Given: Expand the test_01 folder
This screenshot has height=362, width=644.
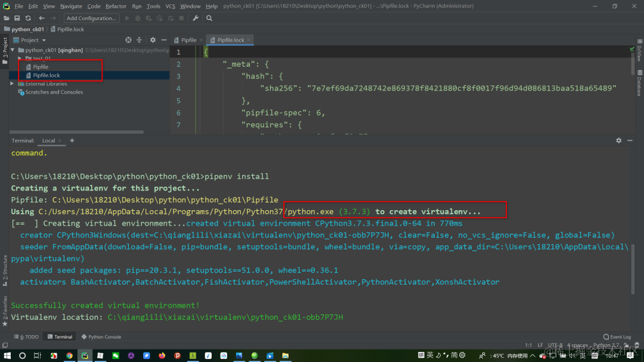Looking at the screenshot, I should (19, 58).
